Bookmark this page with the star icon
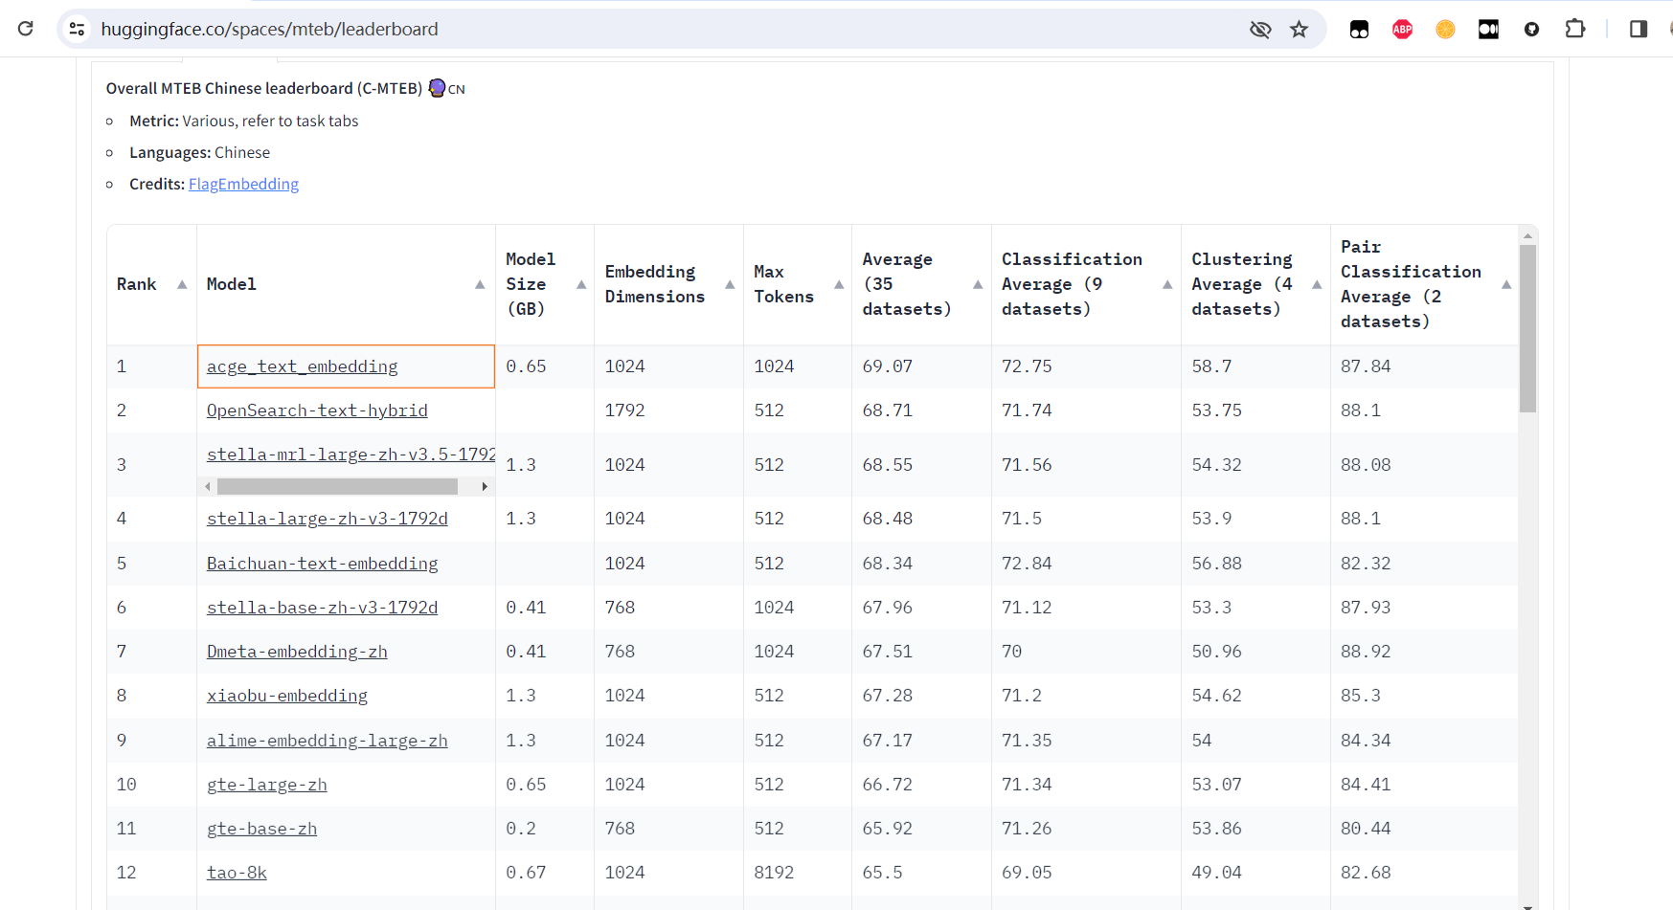1673x910 pixels. click(x=1299, y=30)
